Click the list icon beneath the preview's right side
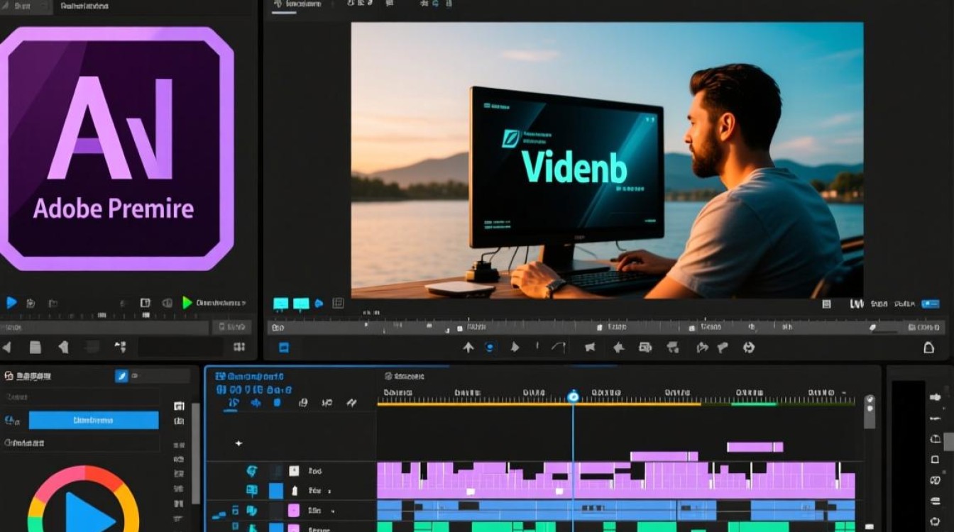The image size is (954, 532). coord(826,304)
